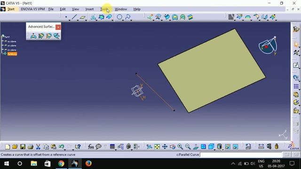
Task: Select the Plane tool in top toolbar
Action: tap(82, 17)
